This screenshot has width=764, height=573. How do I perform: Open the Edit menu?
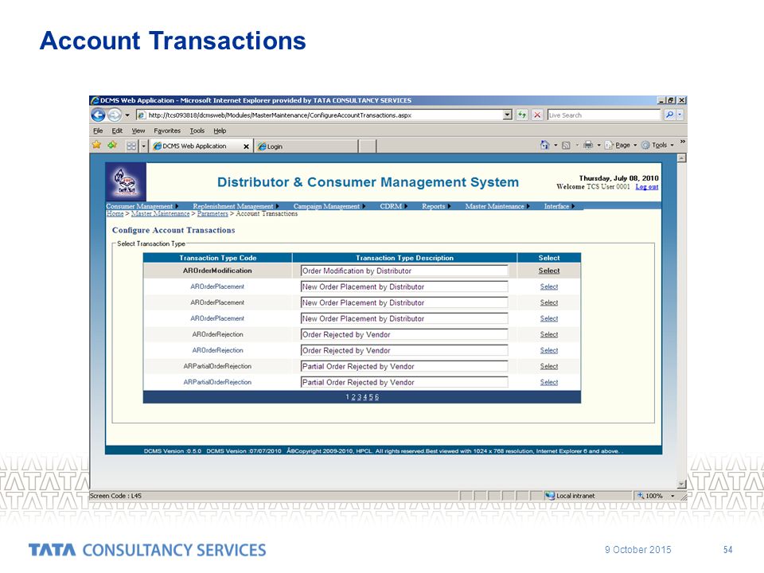tap(117, 131)
